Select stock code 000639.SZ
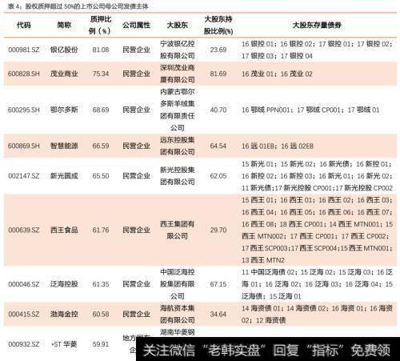The image size is (400, 361). pyautogui.click(x=24, y=230)
